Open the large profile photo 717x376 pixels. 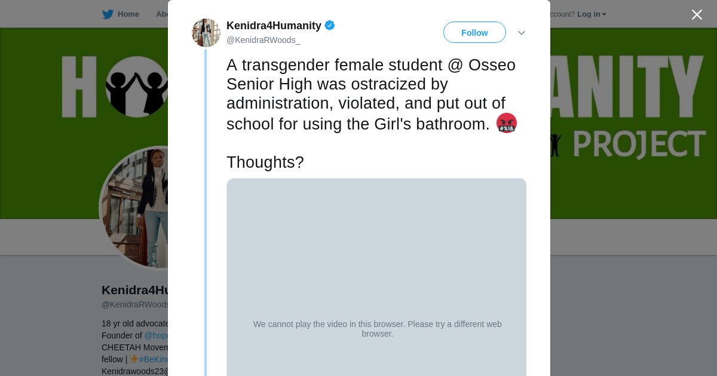click(x=134, y=208)
